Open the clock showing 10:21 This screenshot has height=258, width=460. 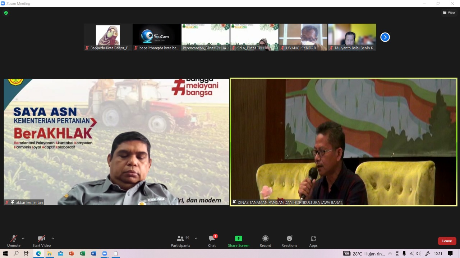point(438,254)
